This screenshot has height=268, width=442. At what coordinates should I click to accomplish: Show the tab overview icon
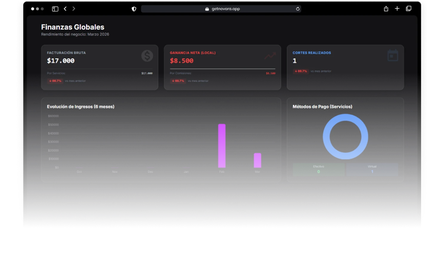(409, 9)
